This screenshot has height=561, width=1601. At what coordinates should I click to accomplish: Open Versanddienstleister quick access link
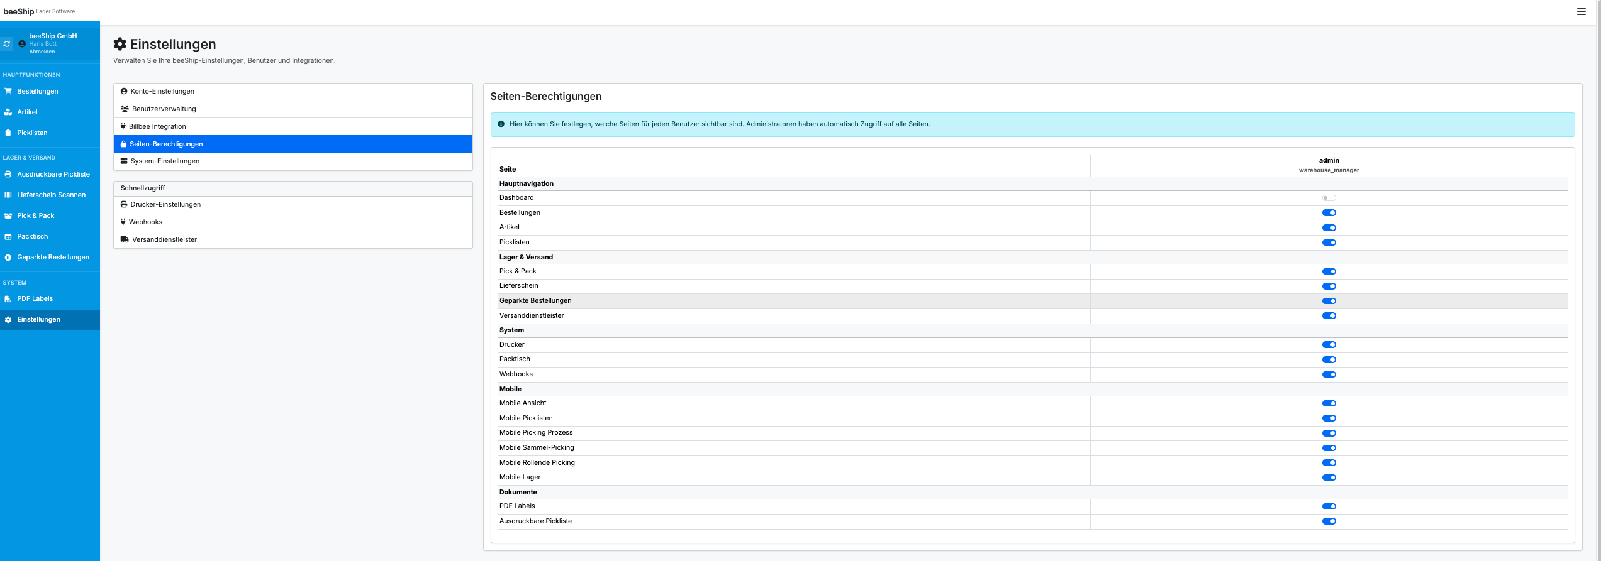(293, 239)
